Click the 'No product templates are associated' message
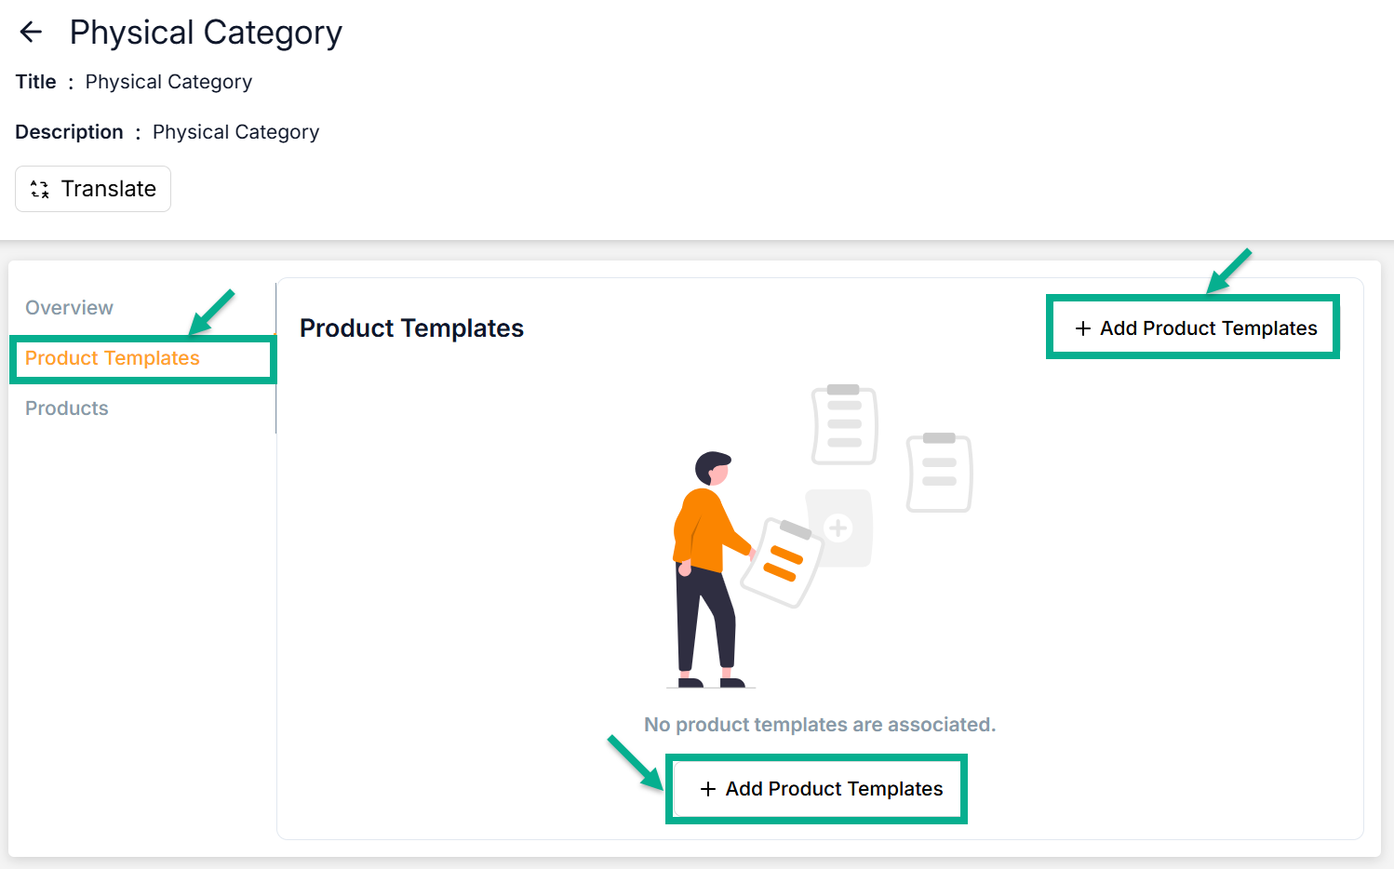This screenshot has width=1394, height=869. click(x=820, y=725)
